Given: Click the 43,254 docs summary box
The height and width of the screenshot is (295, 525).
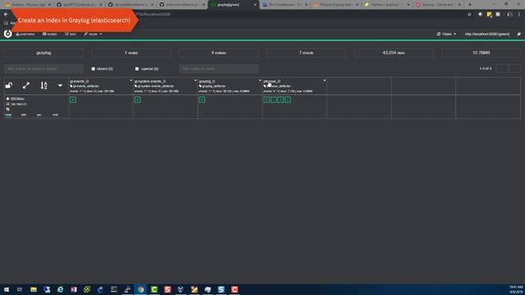Looking at the screenshot, I should tap(394, 52).
